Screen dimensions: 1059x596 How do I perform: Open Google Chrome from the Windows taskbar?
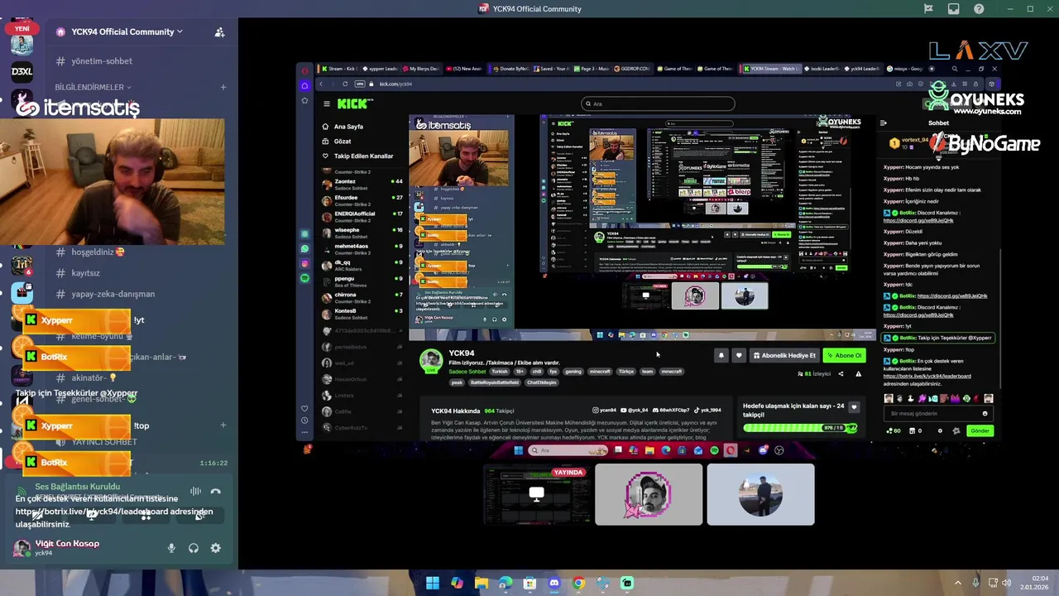(x=578, y=583)
